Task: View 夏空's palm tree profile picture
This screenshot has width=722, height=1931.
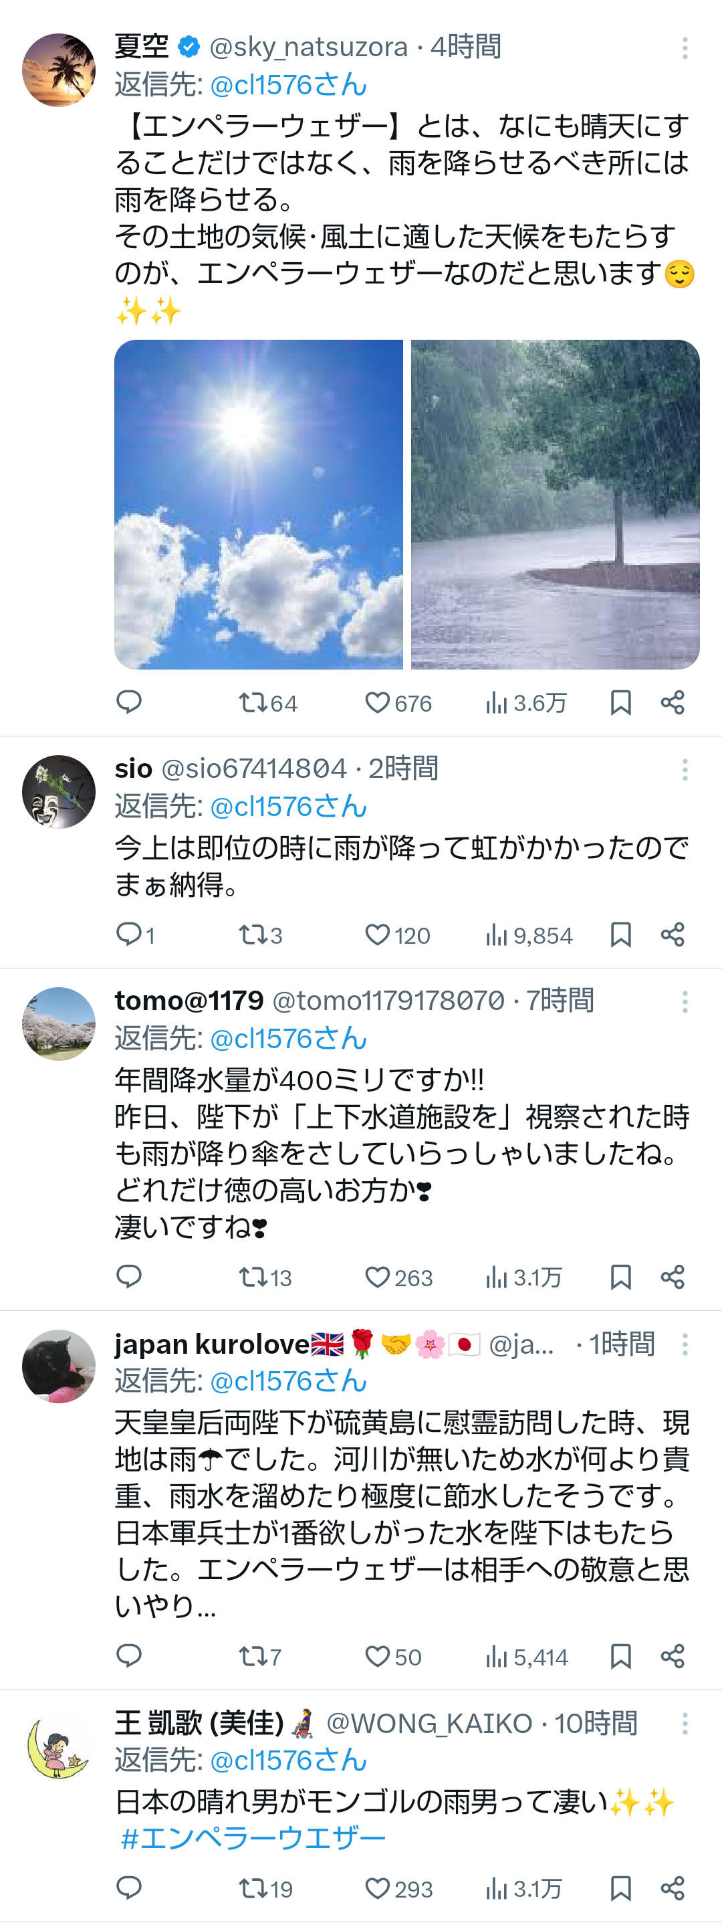Action: click(59, 70)
